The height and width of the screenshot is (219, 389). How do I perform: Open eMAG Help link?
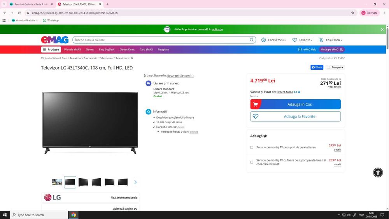point(307,49)
